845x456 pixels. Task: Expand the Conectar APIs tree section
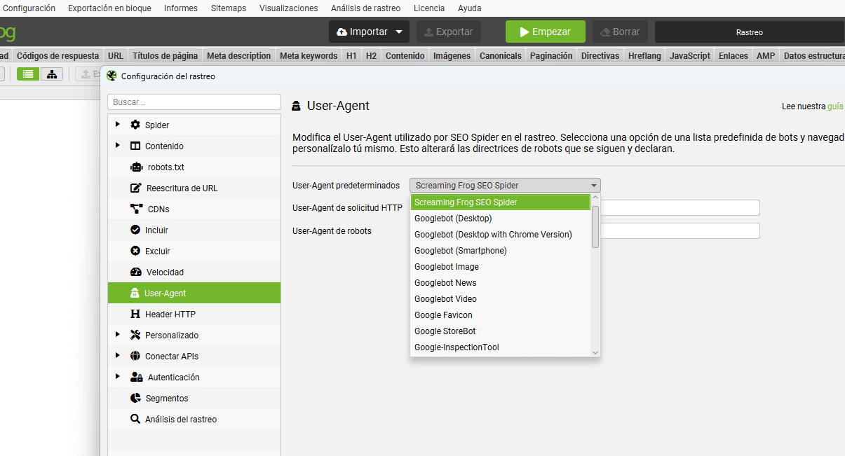click(118, 356)
